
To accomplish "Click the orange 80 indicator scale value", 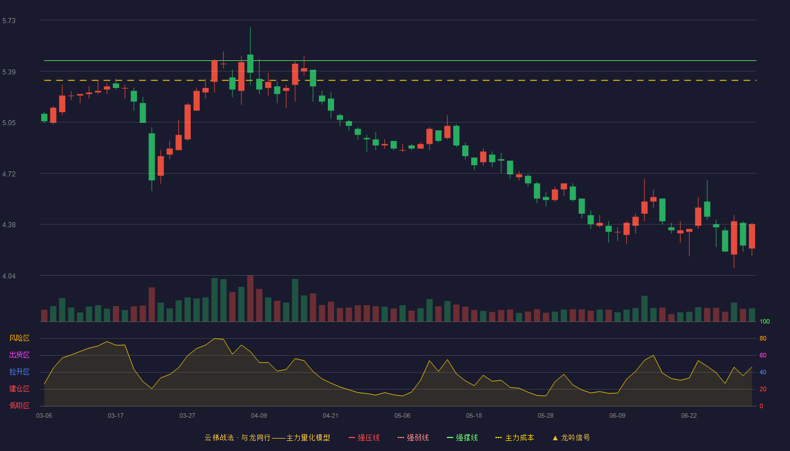I will click(x=763, y=338).
